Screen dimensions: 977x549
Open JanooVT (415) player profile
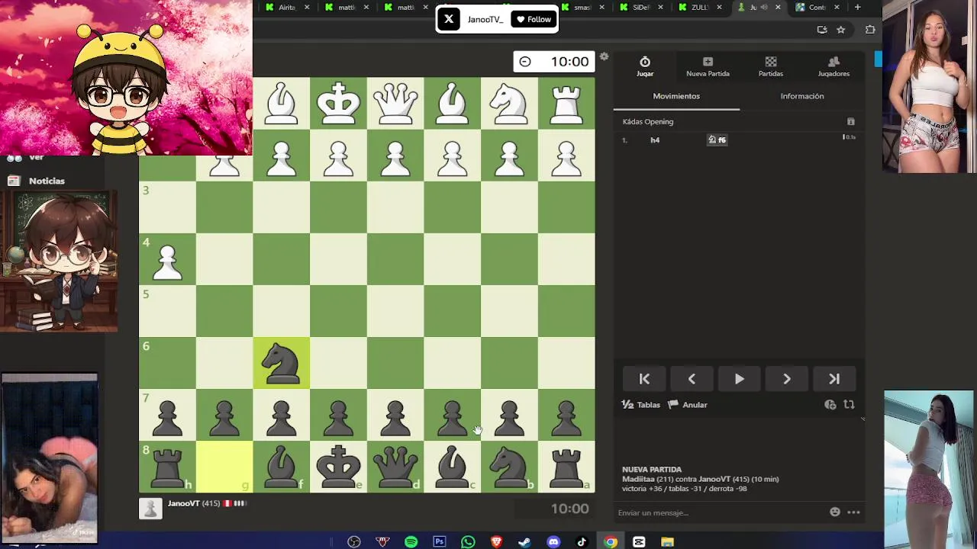[194, 503]
